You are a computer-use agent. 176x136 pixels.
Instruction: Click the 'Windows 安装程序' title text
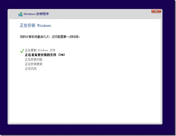[x=36, y=14]
